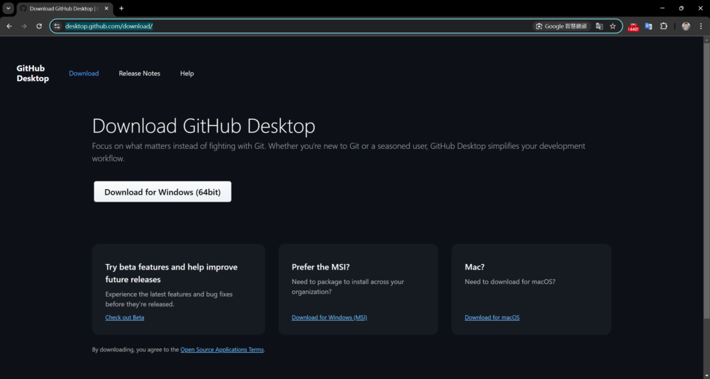Open the site information icon in address bar
This screenshot has width=710, height=379.
(57, 26)
